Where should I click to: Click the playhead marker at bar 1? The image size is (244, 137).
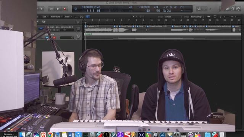click(x=85, y=23)
